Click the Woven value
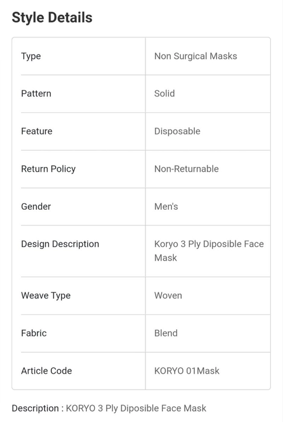This screenshot has height=422, width=283. click(168, 295)
